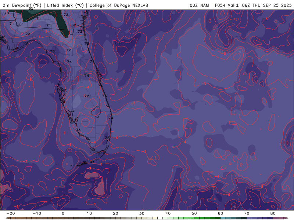Click the "20" colorbar scale label
The height and width of the screenshot is (220, 294).
pos(115,213)
